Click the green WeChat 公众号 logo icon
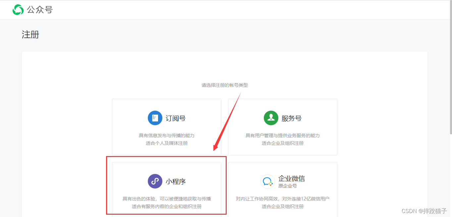452x217 pixels. 18,10
